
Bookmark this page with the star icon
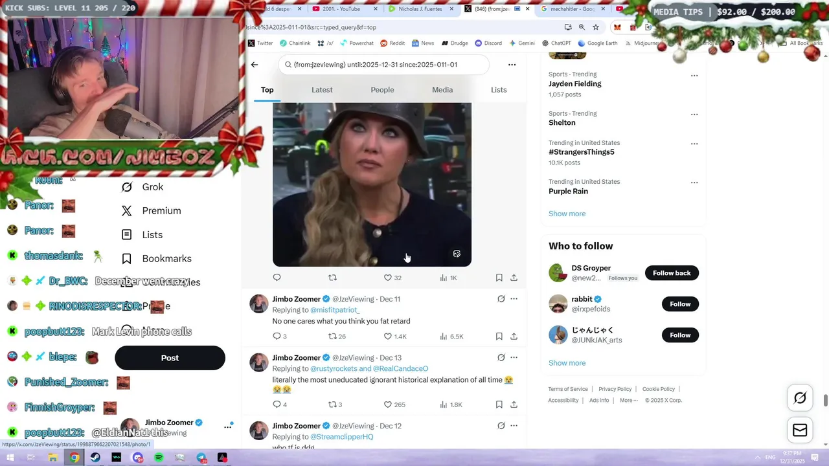(x=596, y=27)
